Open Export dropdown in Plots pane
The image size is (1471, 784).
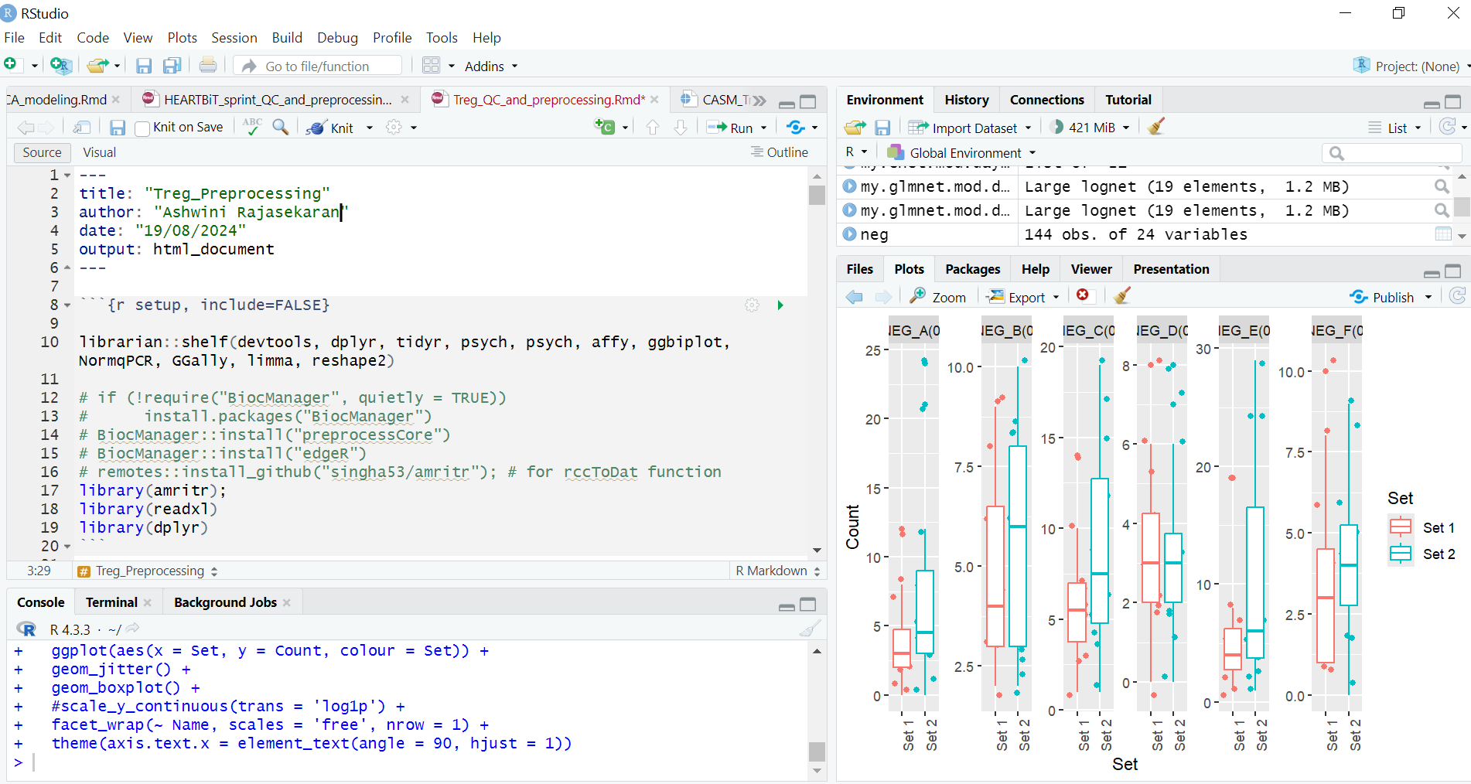tap(1023, 297)
